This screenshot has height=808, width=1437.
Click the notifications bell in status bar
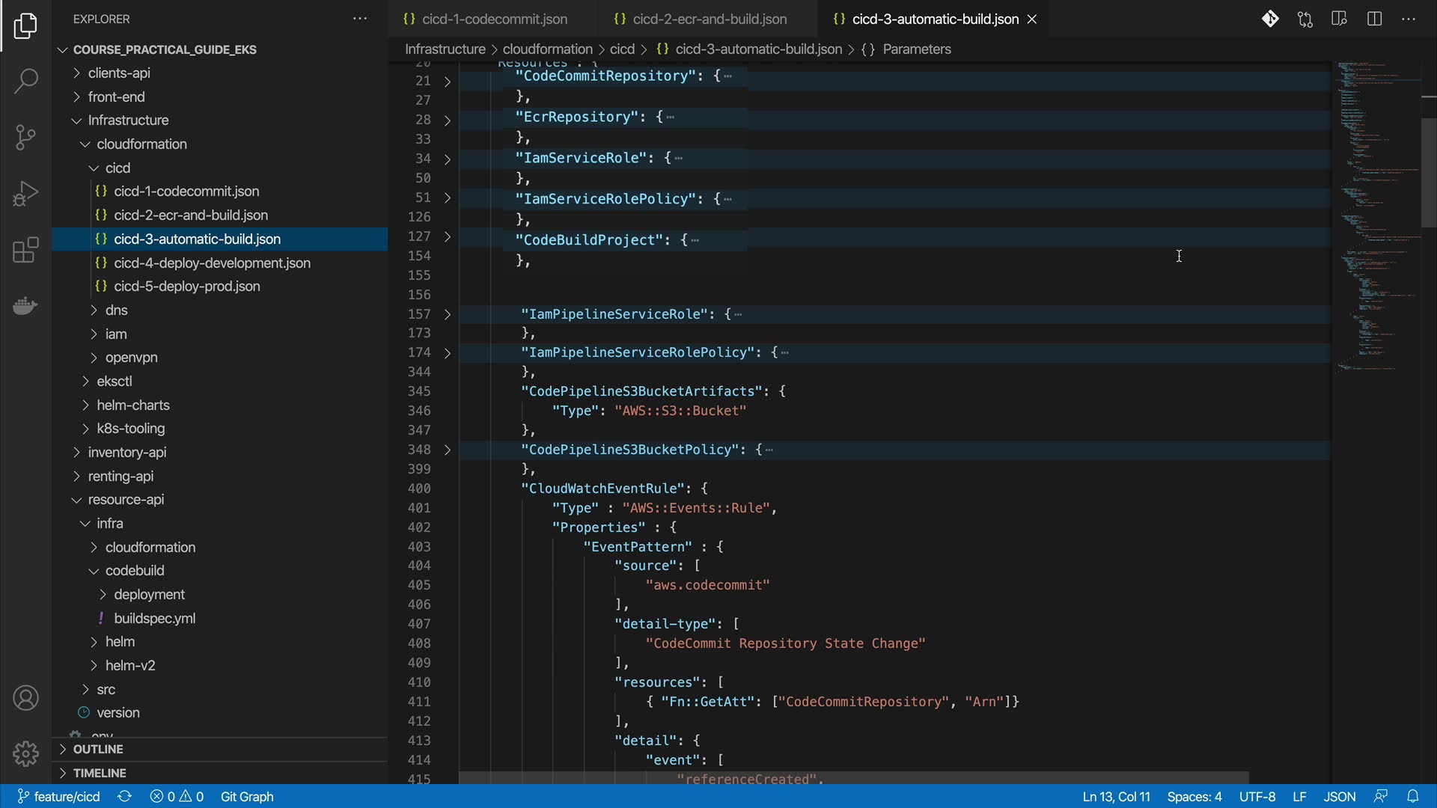point(1412,796)
